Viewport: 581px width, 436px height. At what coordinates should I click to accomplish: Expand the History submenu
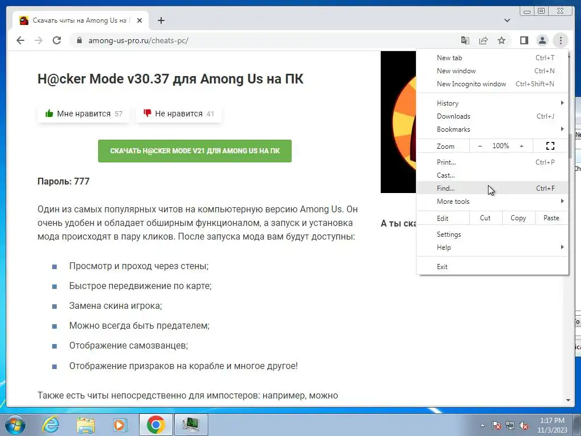(x=492, y=103)
